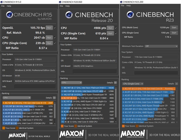The image size is (181, 140).
Task: Click the Cinebench R23 title bar icon
Action: coord(121,2)
